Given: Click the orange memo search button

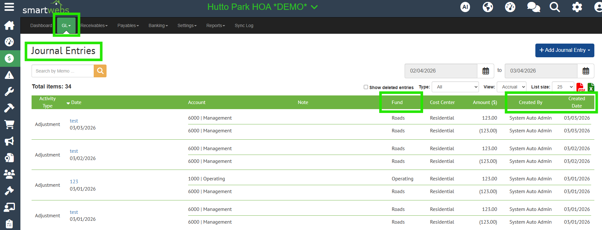Looking at the screenshot, I should [x=100, y=71].
